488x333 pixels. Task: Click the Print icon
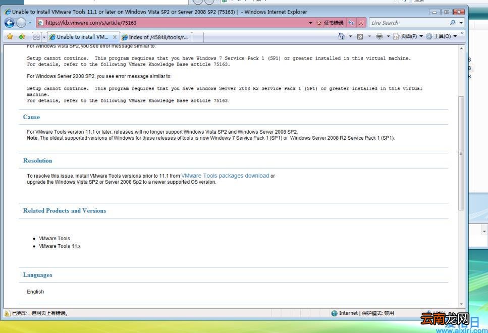pyautogui.click(x=379, y=36)
